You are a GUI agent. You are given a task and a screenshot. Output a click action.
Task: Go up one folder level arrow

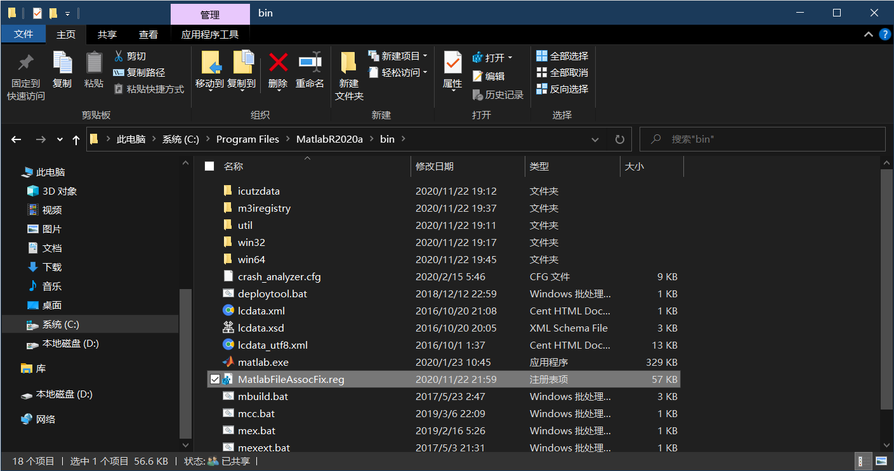pos(76,139)
